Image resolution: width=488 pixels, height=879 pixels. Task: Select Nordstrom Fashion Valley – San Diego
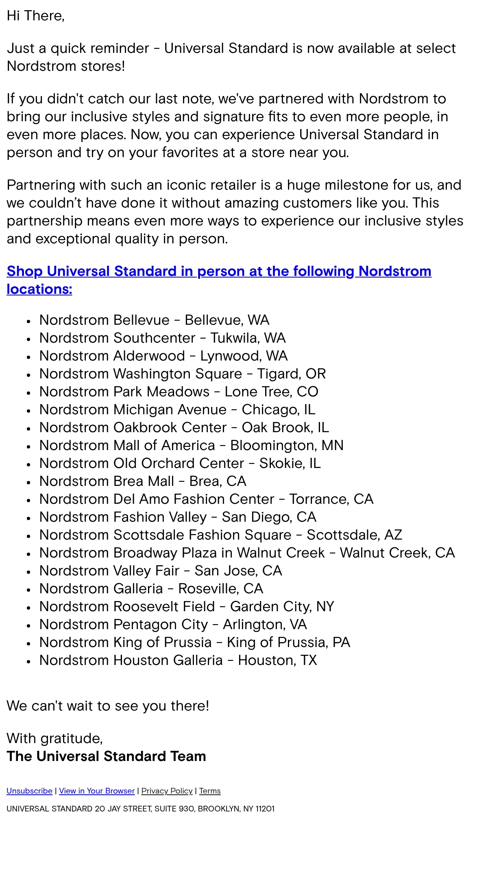178,517
